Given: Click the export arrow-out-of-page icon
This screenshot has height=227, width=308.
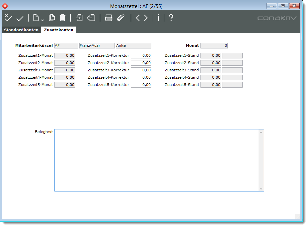Looking at the screenshot, I should 91,18.
